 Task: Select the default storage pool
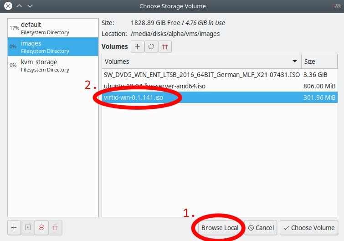click(53, 28)
